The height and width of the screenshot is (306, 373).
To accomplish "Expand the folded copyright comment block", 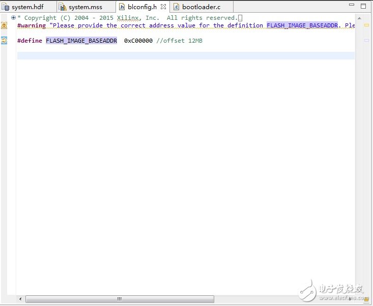I will tap(13, 18).
